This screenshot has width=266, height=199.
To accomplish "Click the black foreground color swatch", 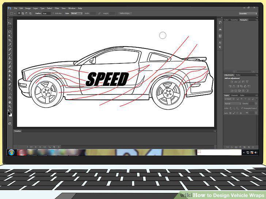I will (x=9, y=113).
